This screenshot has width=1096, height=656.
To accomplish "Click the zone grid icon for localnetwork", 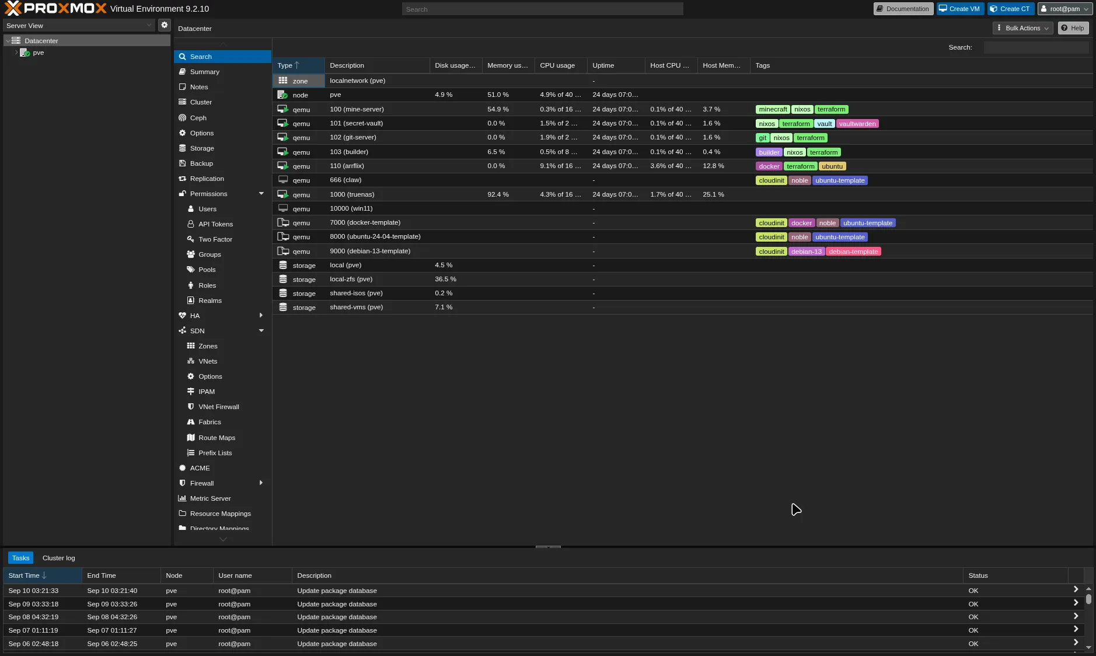I will pyautogui.click(x=283, y=81).
